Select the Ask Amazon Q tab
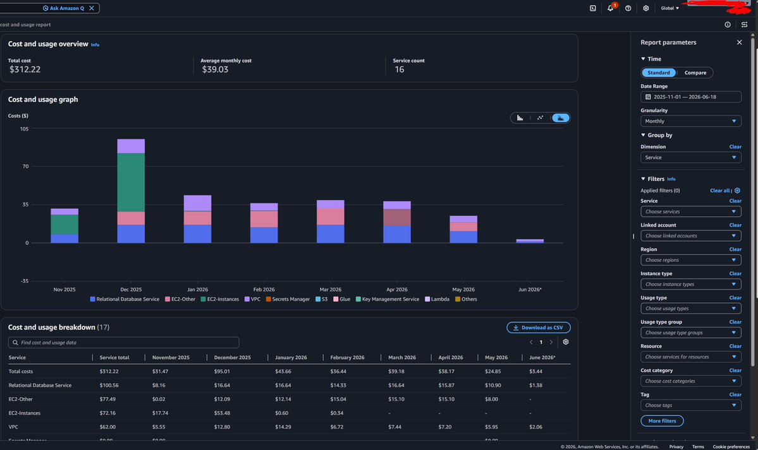This screenshot has width=758, height=450. (x=63, y=8)
